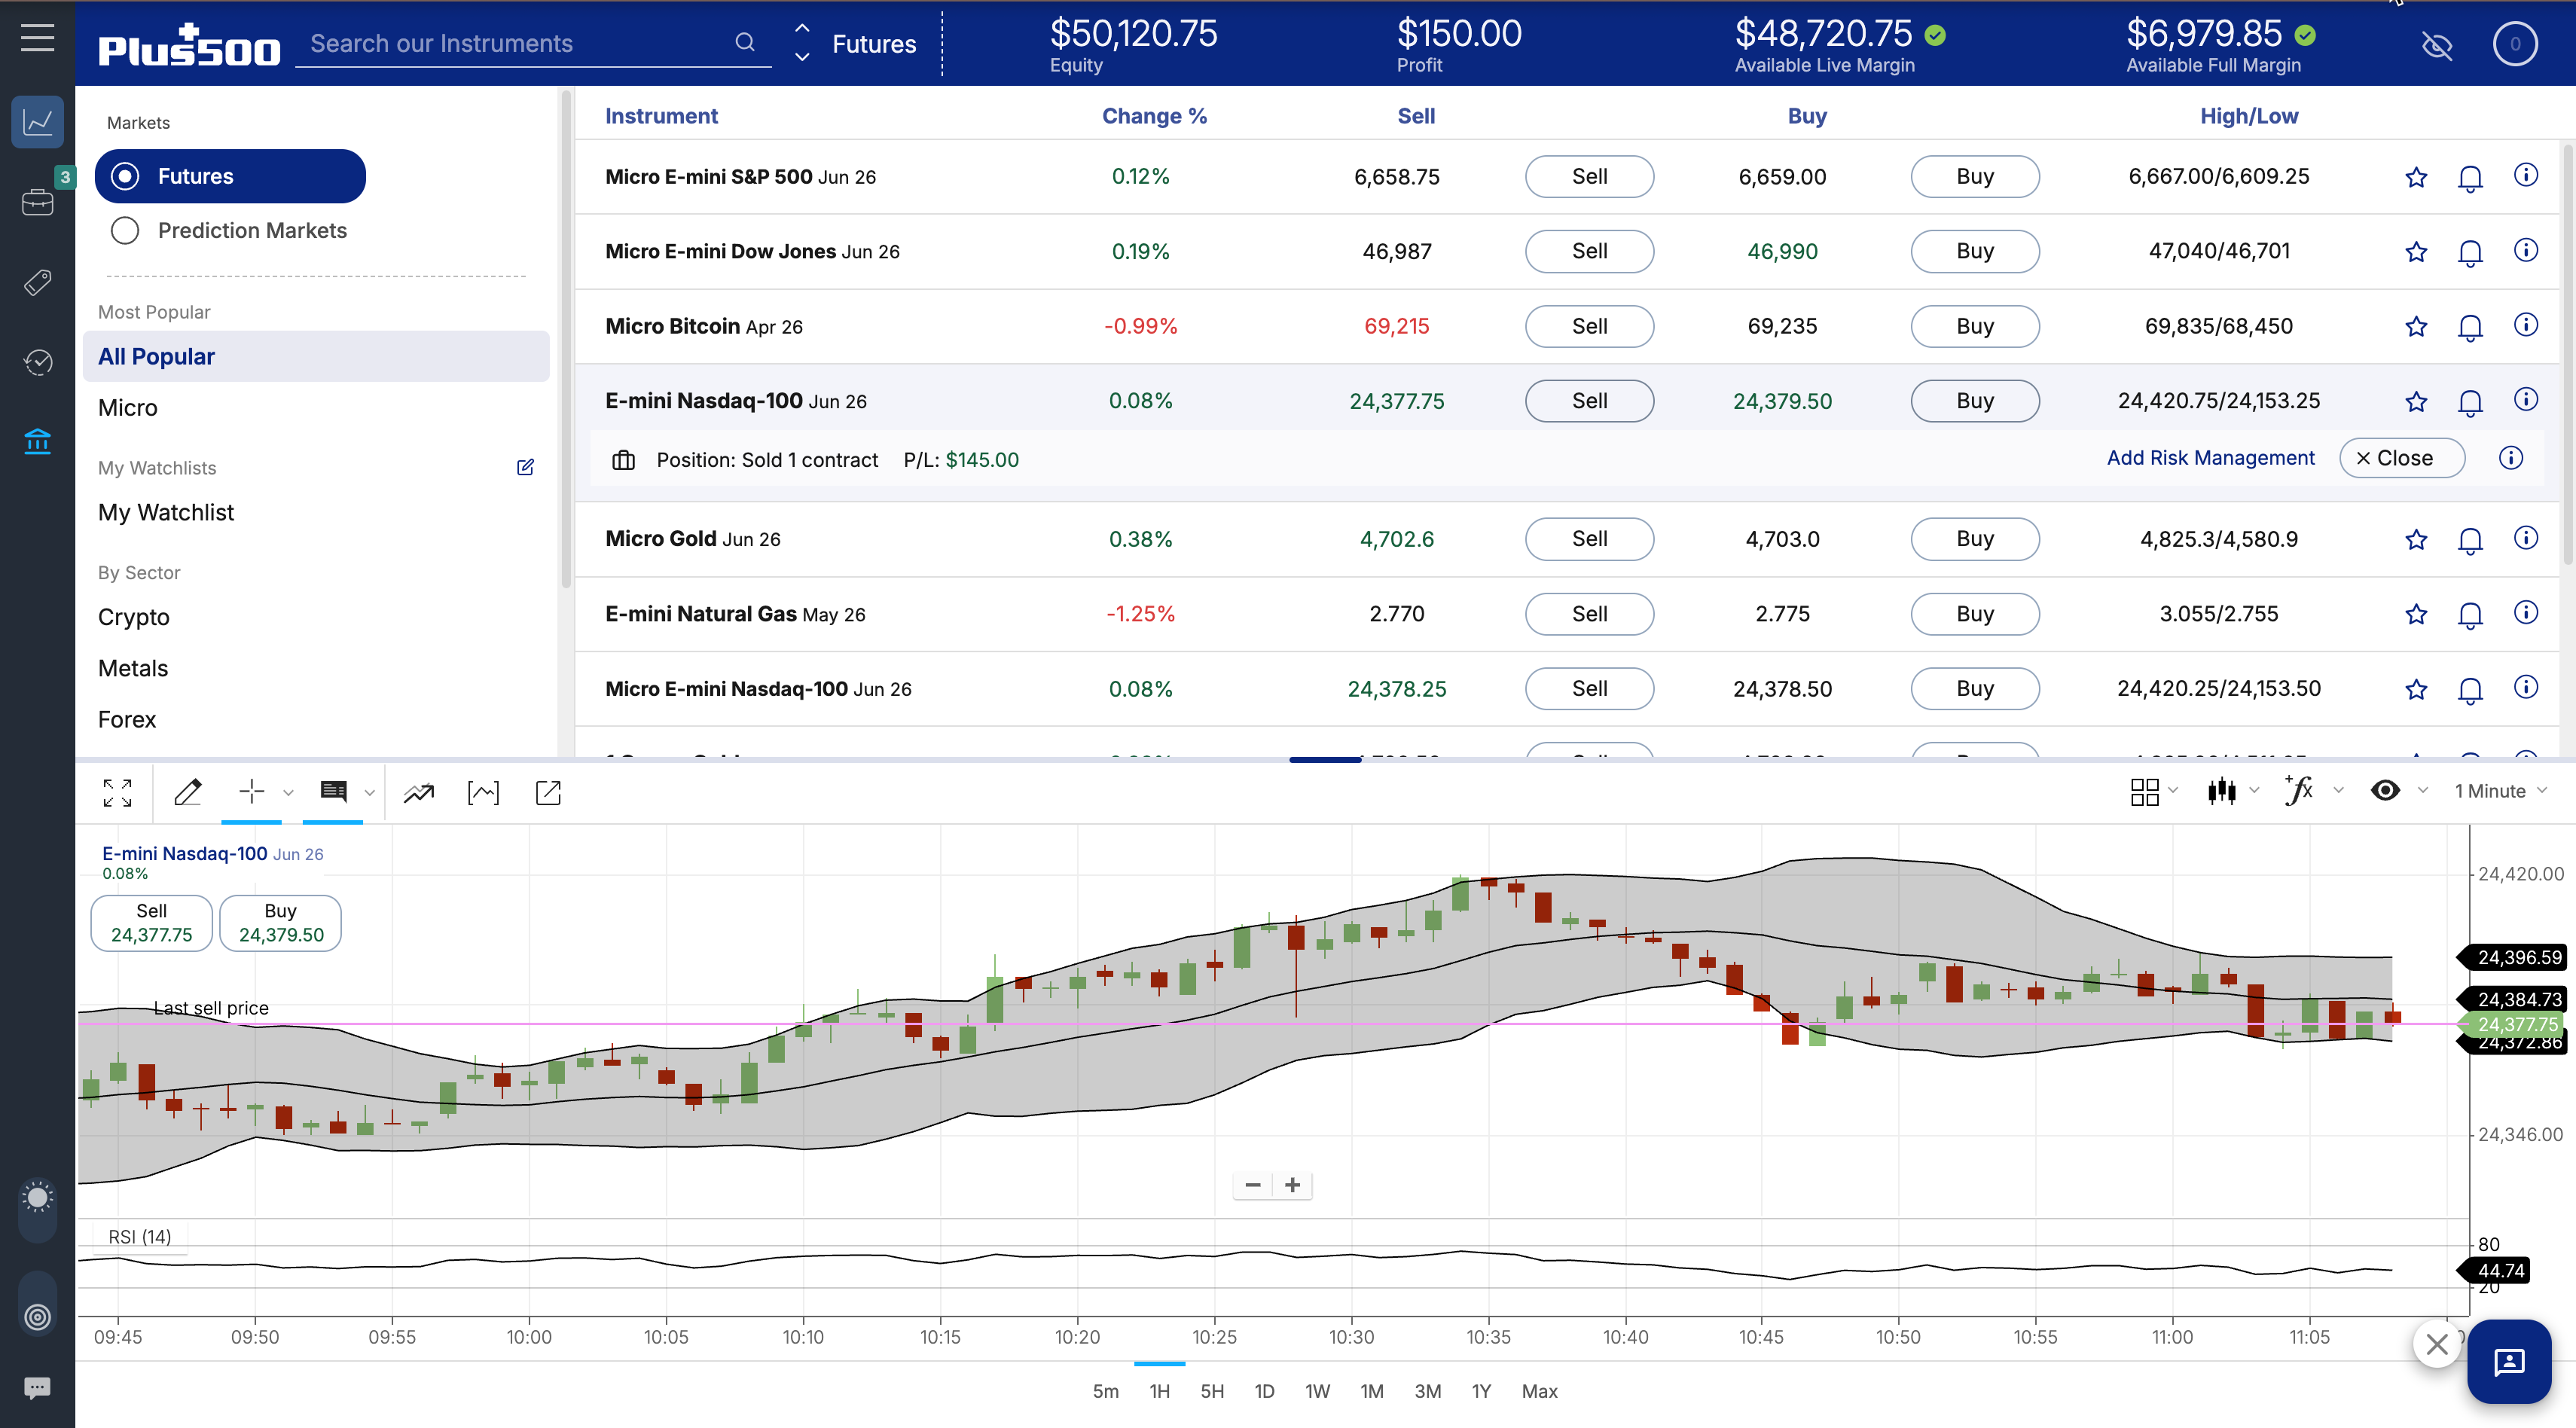
Task: Pop out chart to new window
Action: point(548,793)
